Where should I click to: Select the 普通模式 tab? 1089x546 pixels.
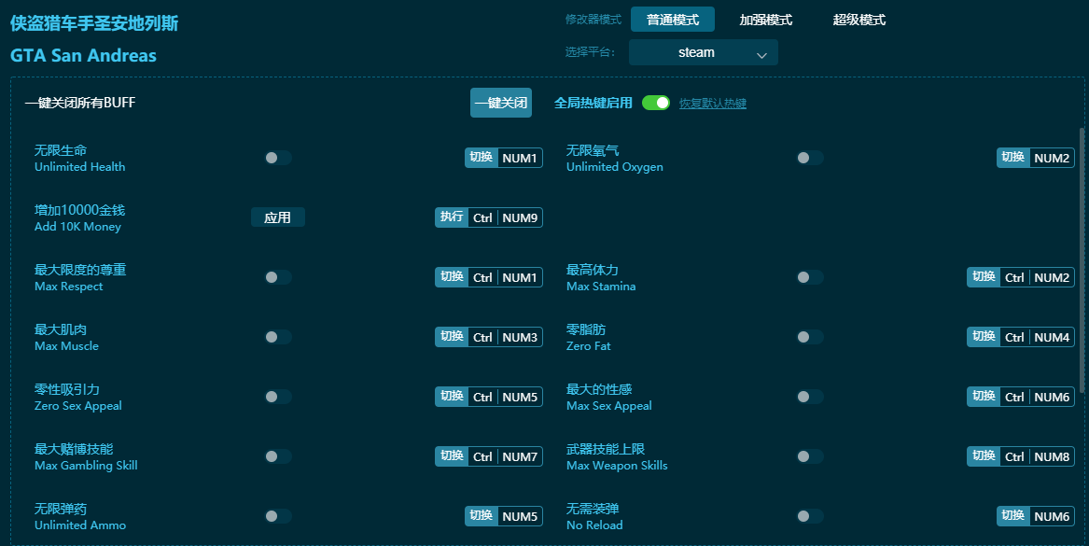click(673, 20)
